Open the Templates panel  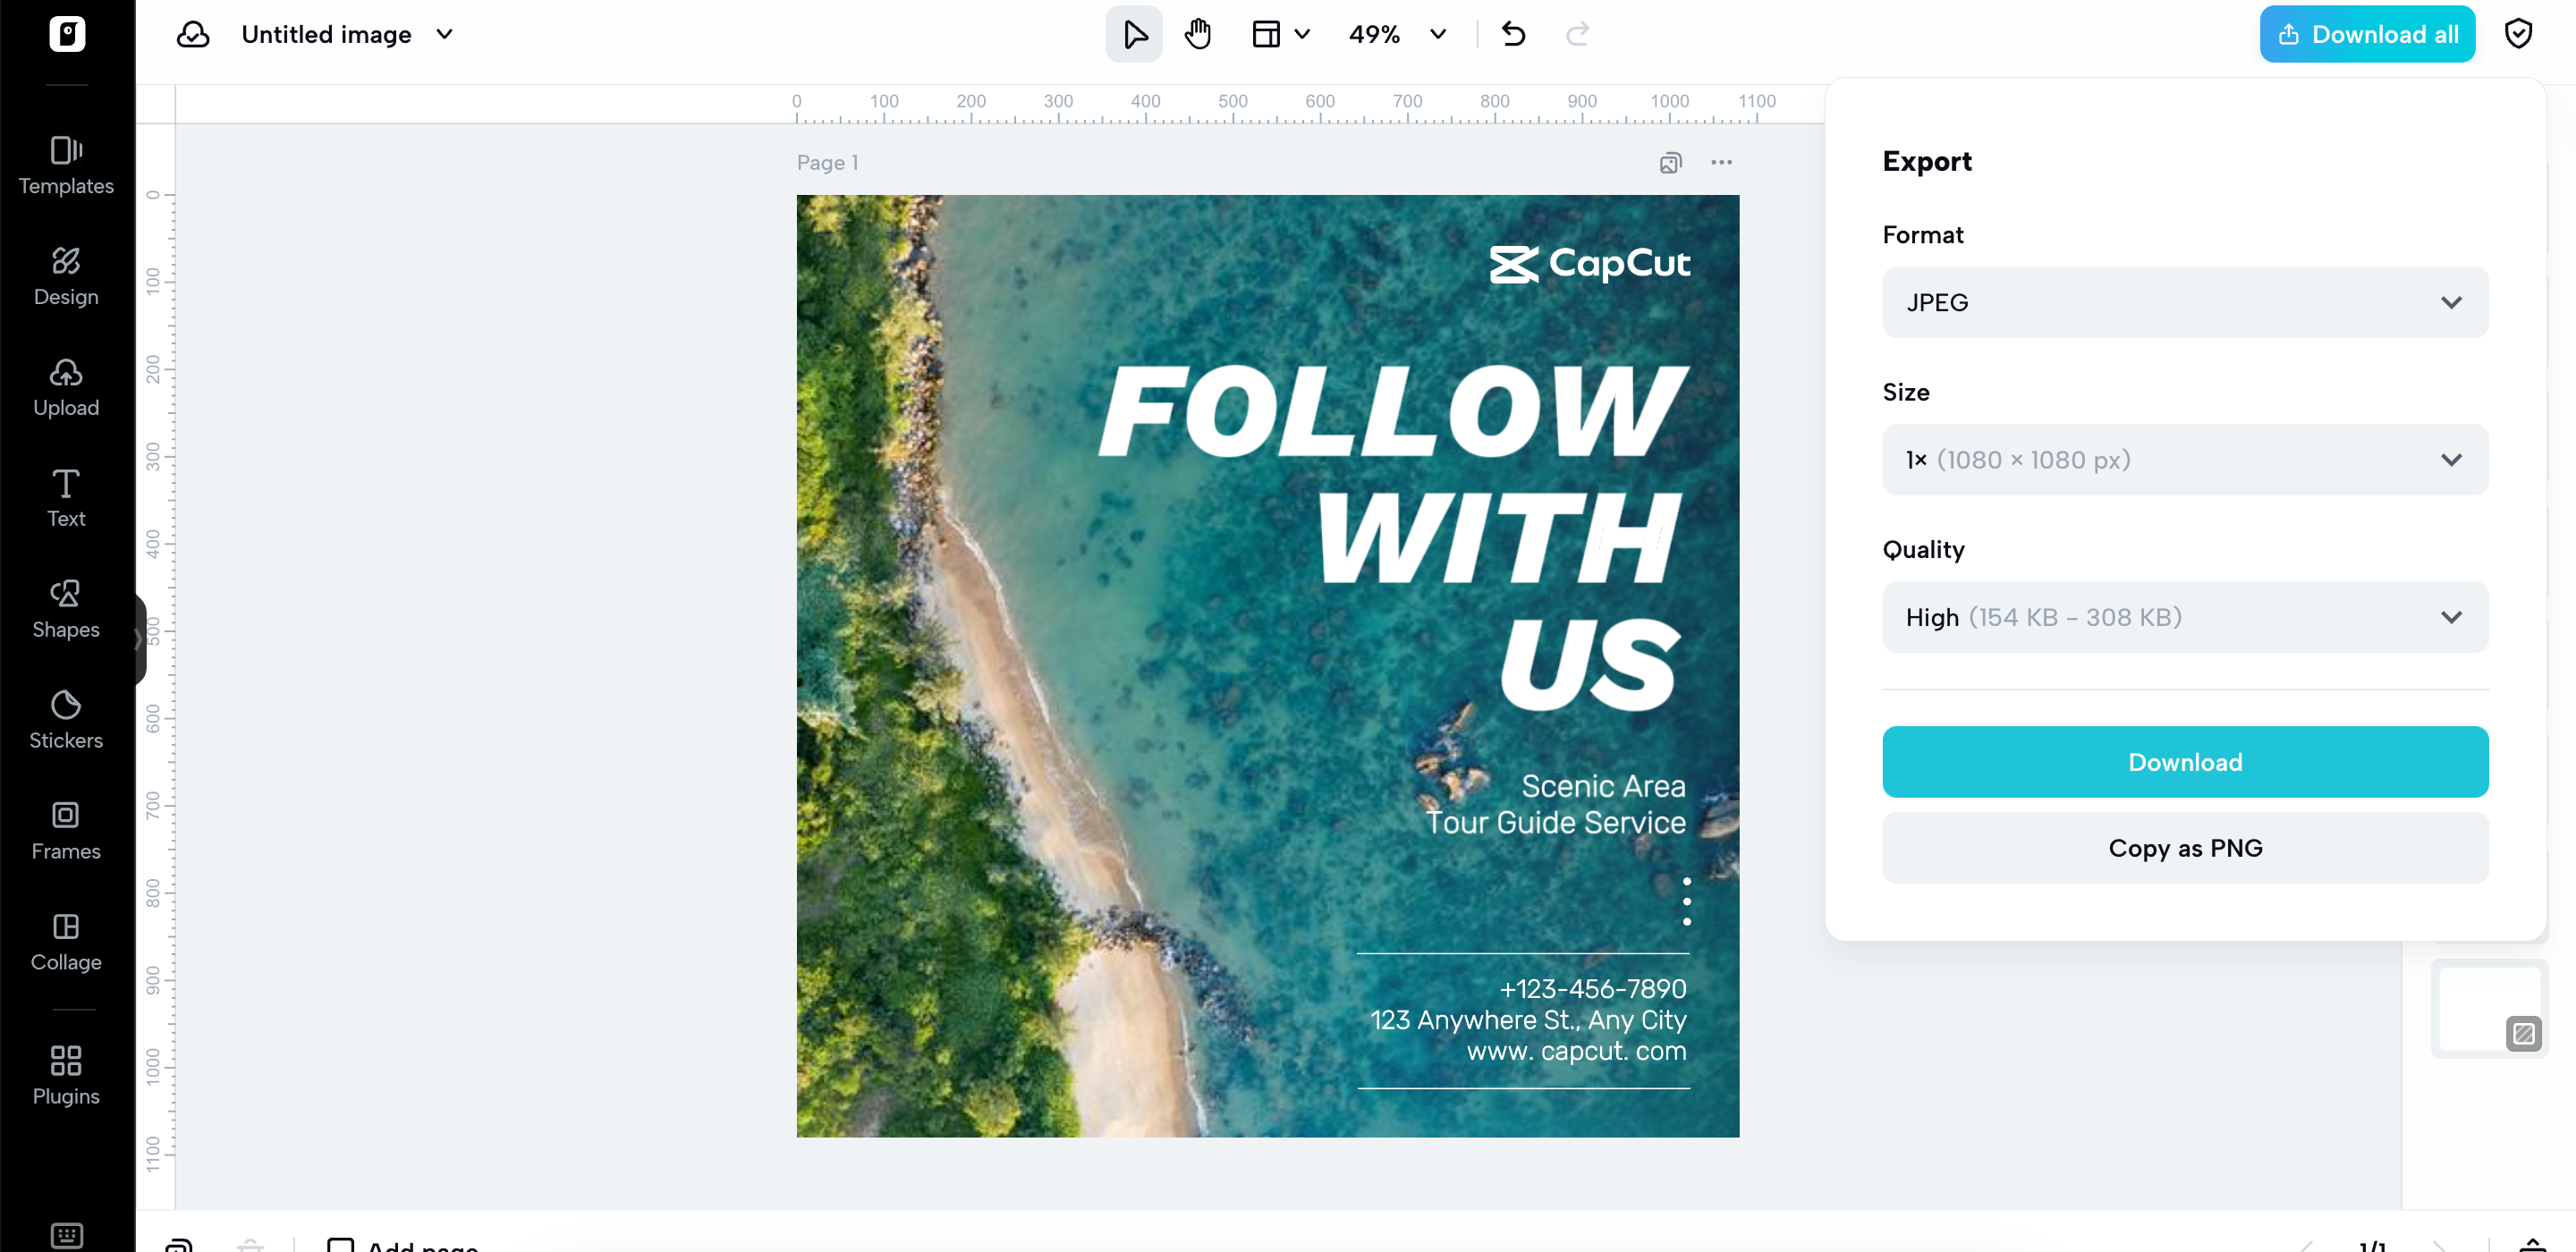pos(66,165)
